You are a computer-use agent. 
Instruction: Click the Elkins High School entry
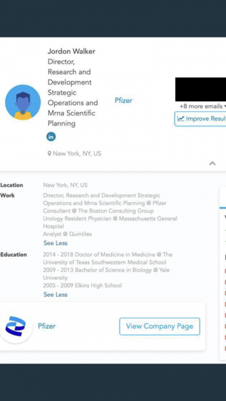coord(82,286)
